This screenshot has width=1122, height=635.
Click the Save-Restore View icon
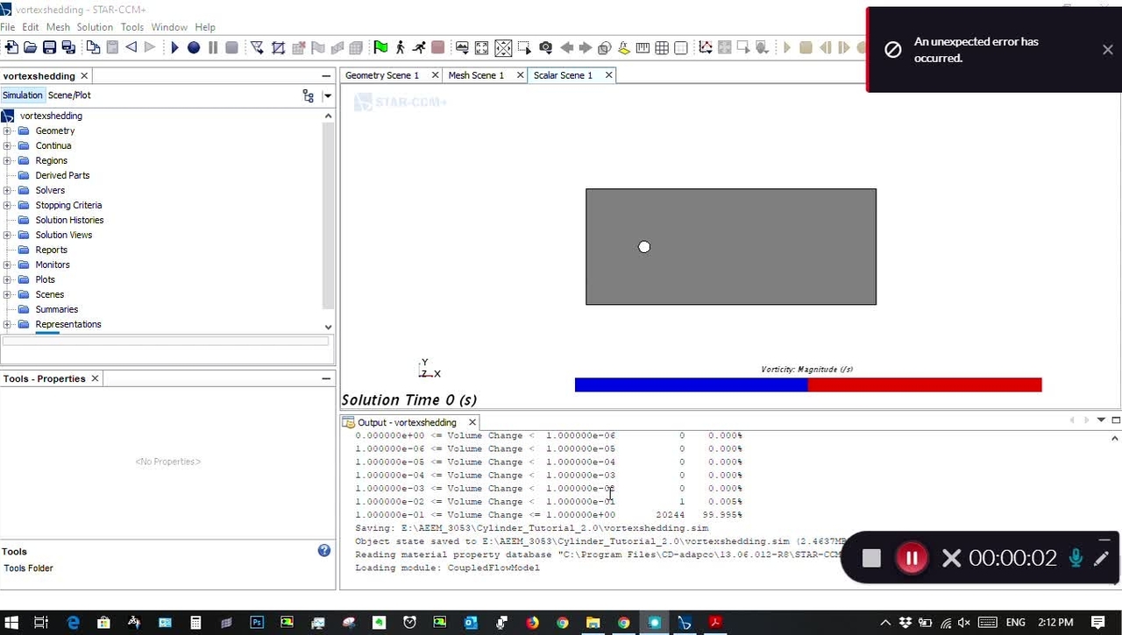coord(463,47)
